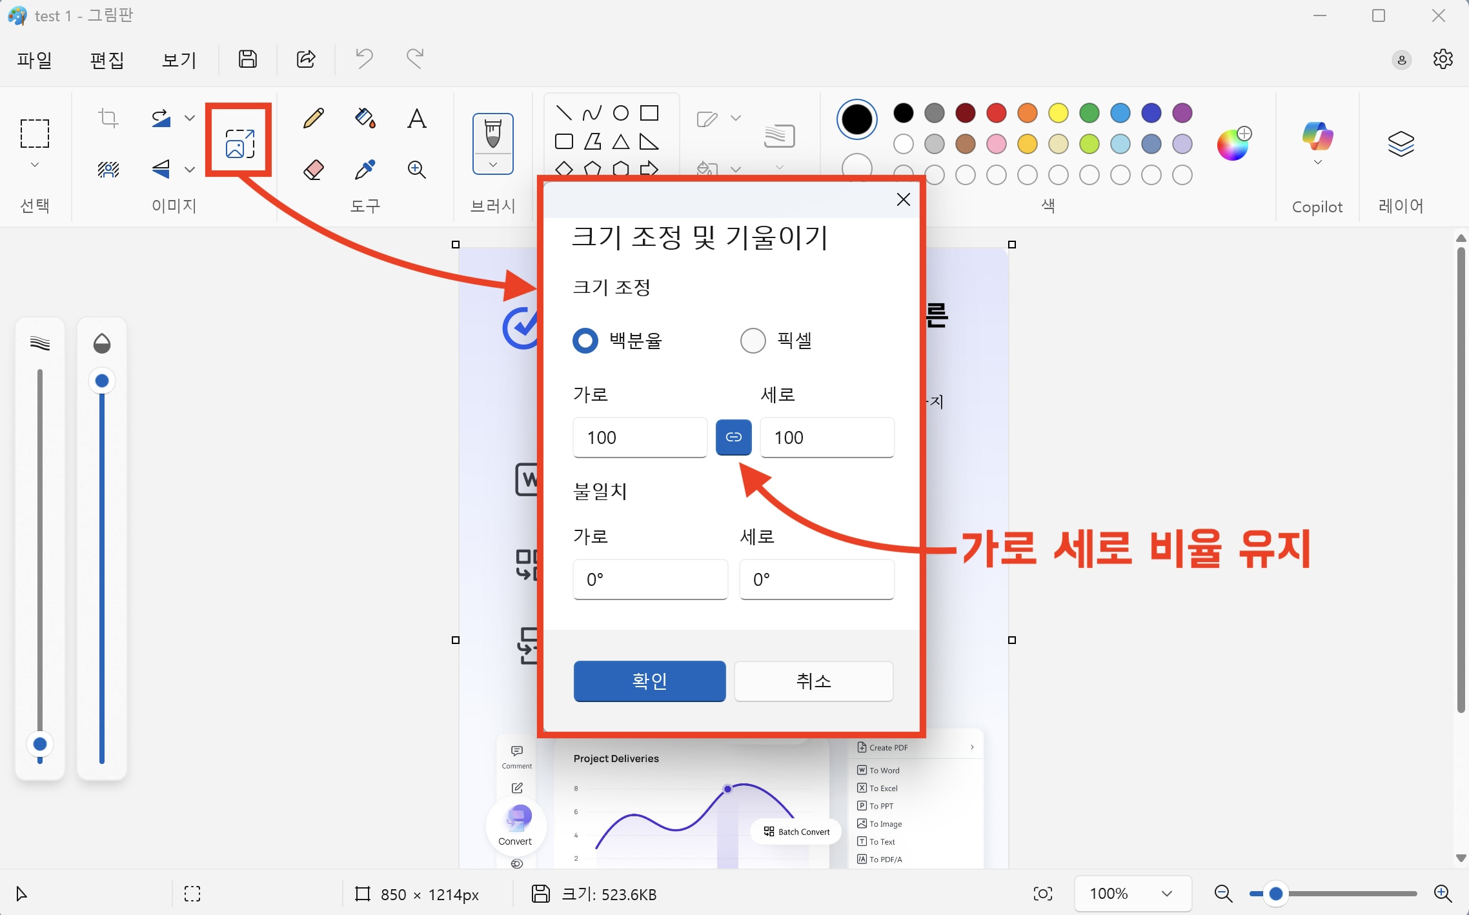Viewport: 1469px width, 915px height.
Task: Expand the Copilot dropdown chevron
Action: click(1317, 162)
